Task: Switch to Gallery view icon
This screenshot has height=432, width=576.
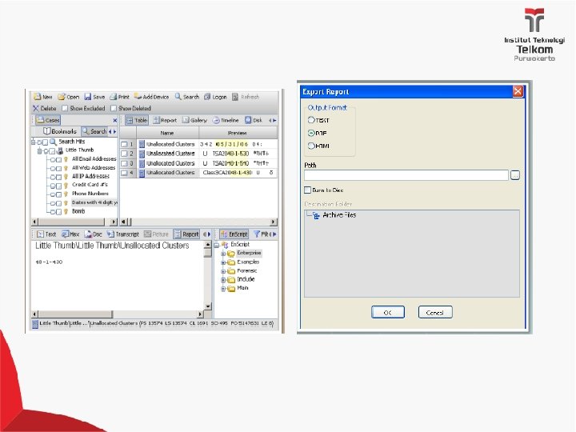Action: click(186, 120)
